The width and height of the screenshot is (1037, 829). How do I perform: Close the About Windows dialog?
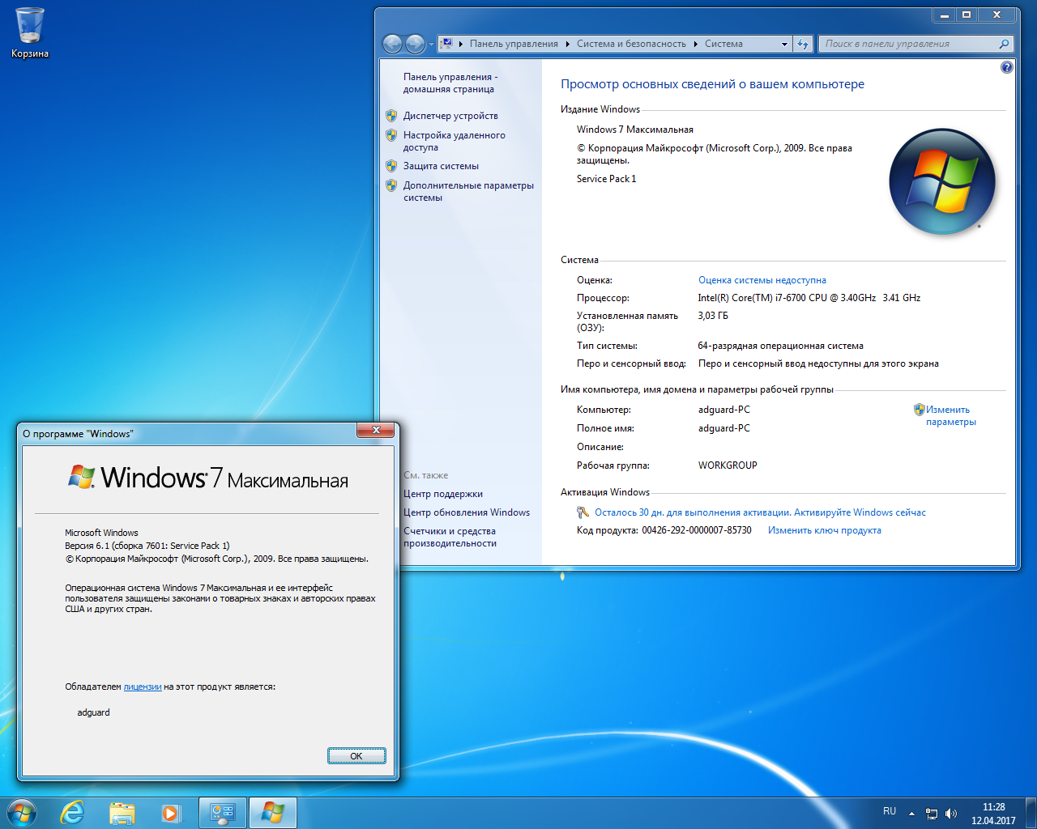tap(376, 431)
